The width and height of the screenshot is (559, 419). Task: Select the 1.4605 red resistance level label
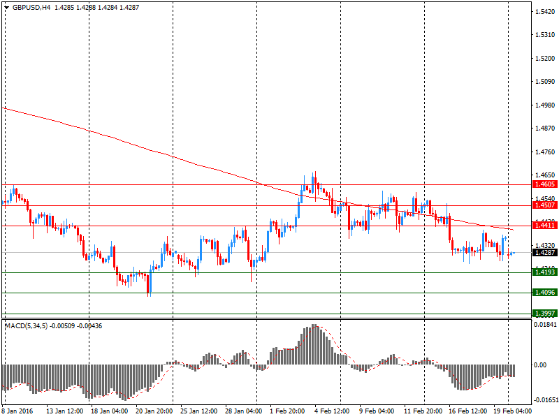545,184
